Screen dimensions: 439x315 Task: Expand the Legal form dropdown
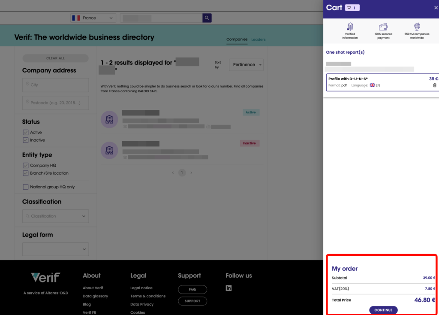(55, 249)
